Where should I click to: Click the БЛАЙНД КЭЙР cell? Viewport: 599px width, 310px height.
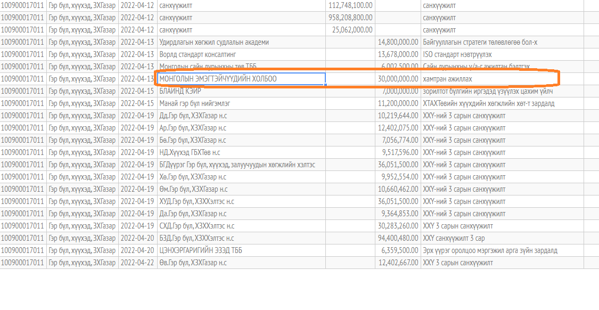click(x=181, y=91)
